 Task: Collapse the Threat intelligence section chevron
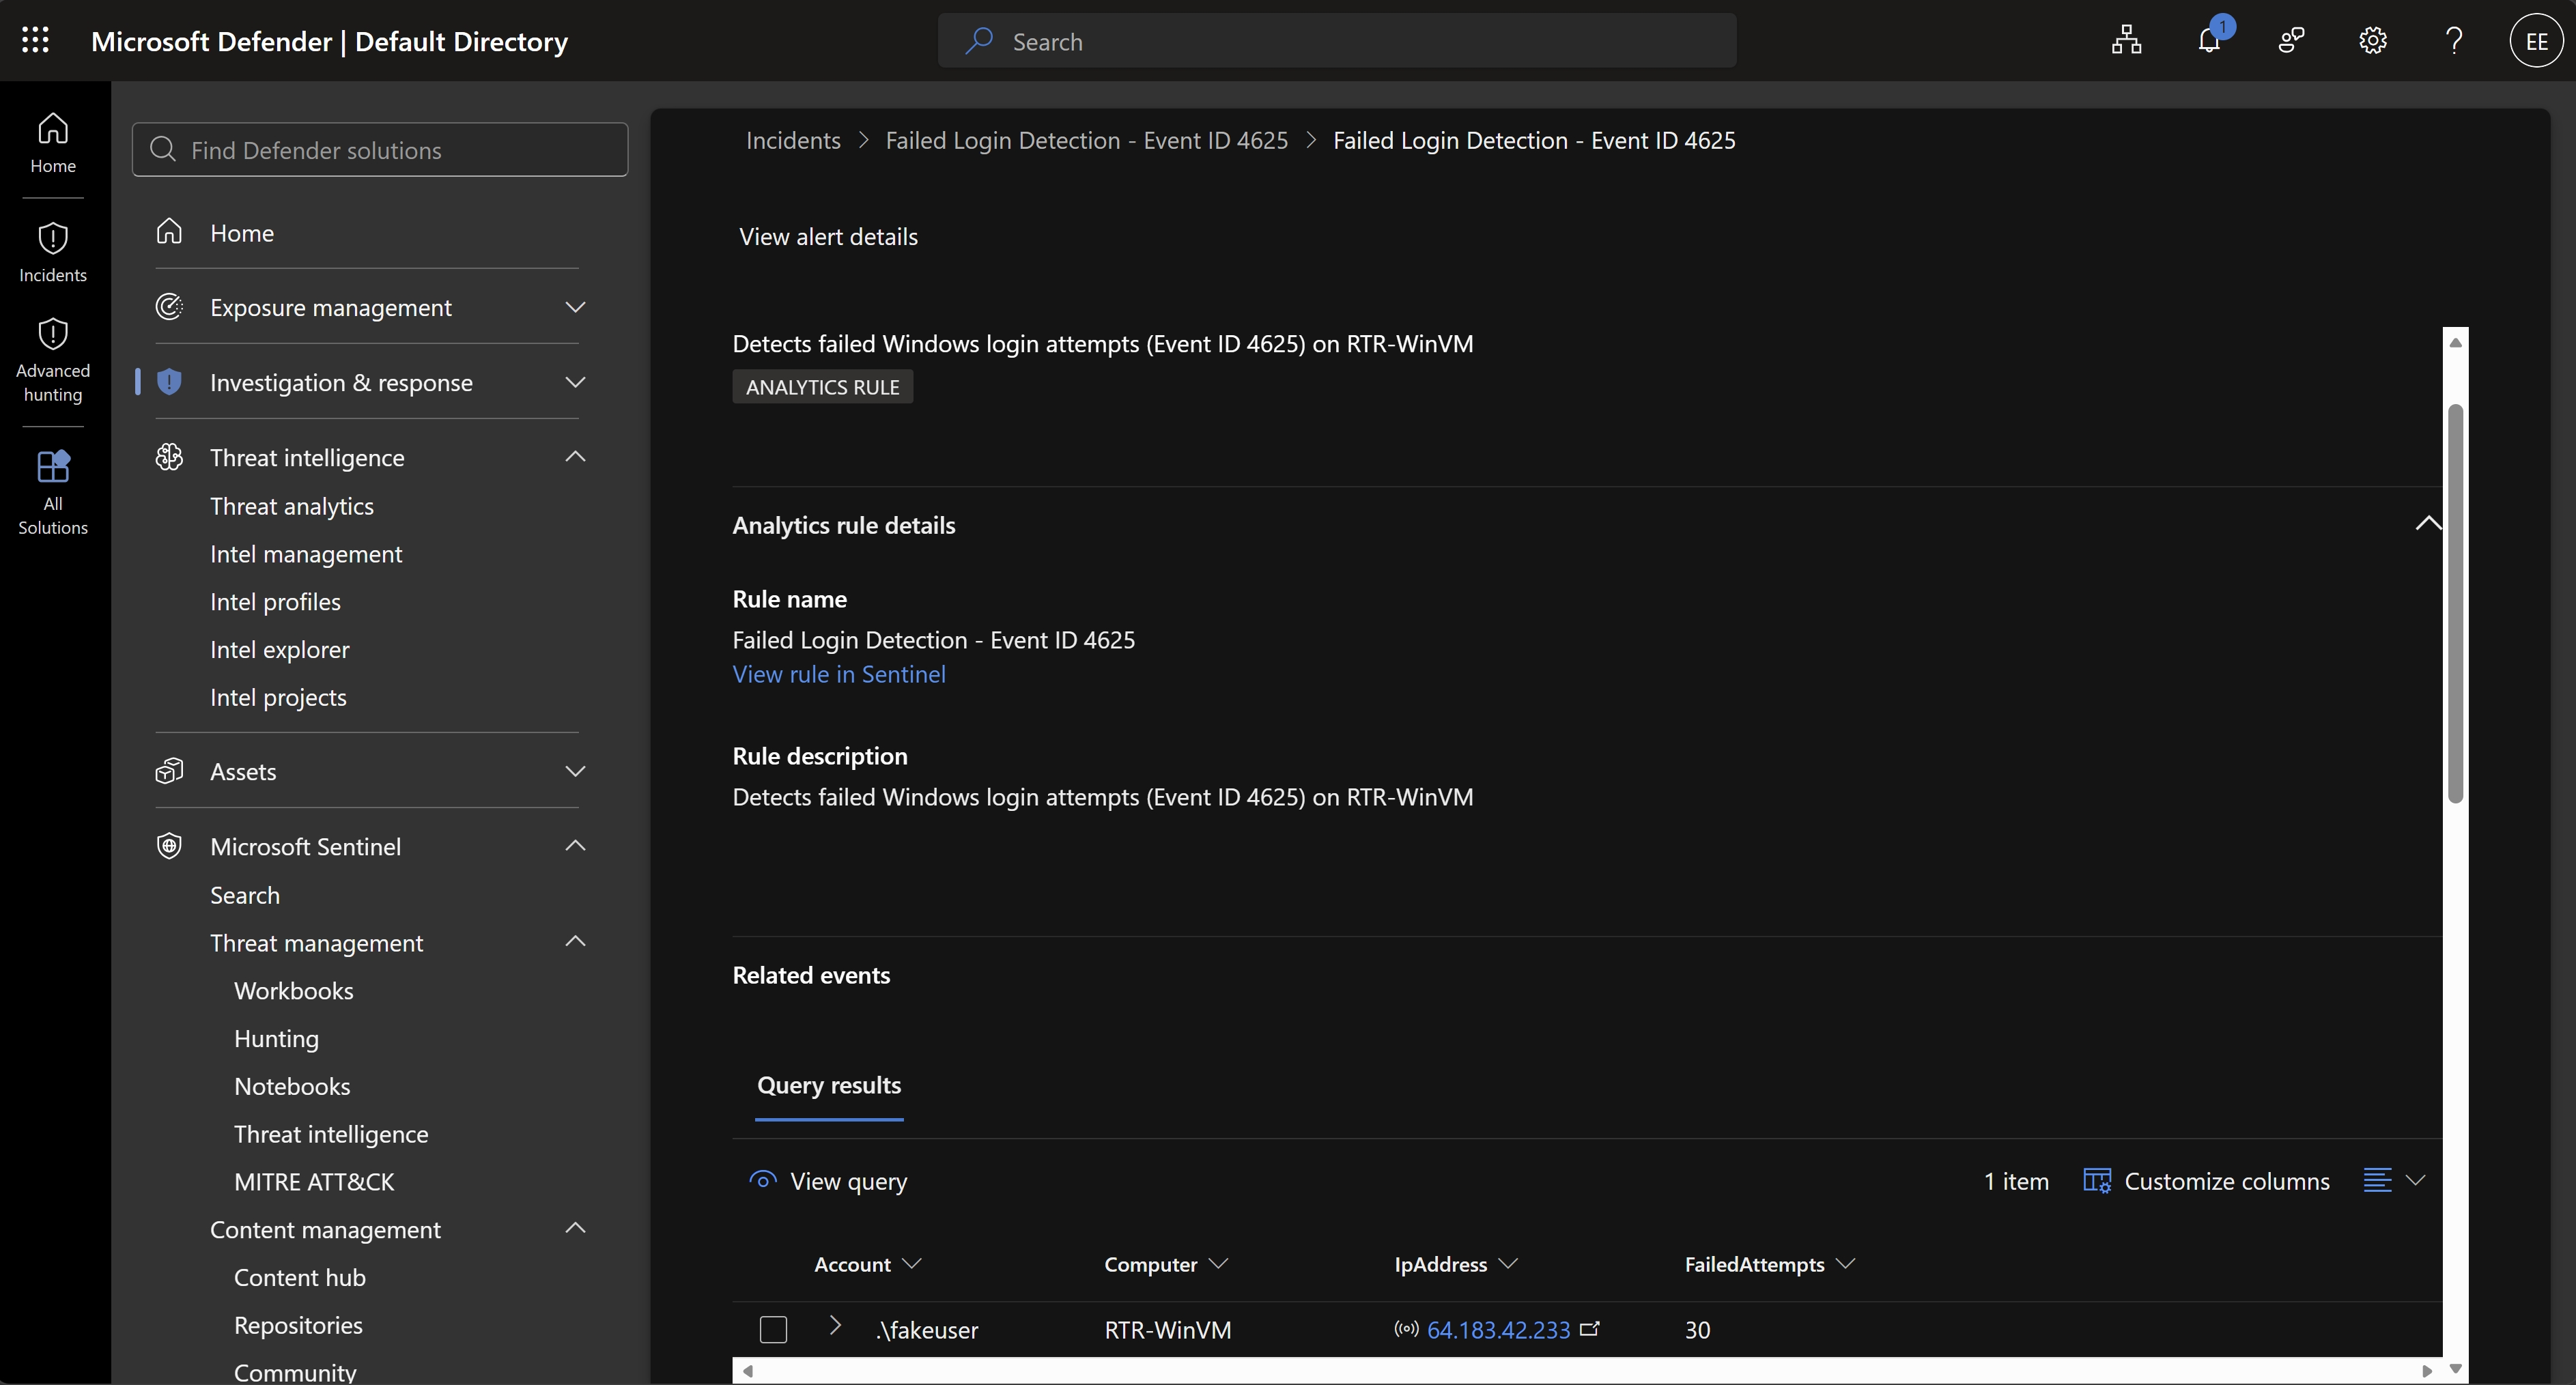(x=575, y=457)
